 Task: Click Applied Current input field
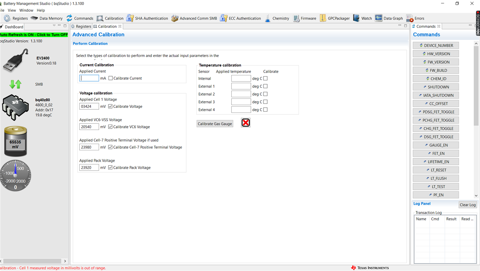(x=89, y=78)
